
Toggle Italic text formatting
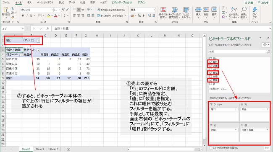point(27,15)
